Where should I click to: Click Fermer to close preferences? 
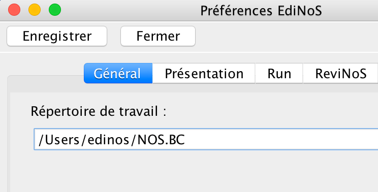(x=158, y=36)
